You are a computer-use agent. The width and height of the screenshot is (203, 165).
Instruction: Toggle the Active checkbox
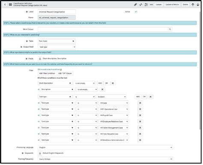(x=136, y=12)
